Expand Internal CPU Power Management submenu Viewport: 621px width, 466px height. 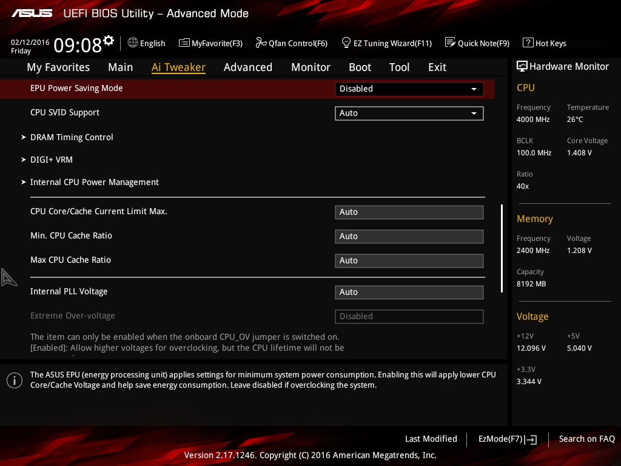point(94,182)
